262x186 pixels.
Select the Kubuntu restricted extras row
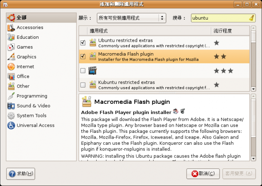click(x=164, y=85)
